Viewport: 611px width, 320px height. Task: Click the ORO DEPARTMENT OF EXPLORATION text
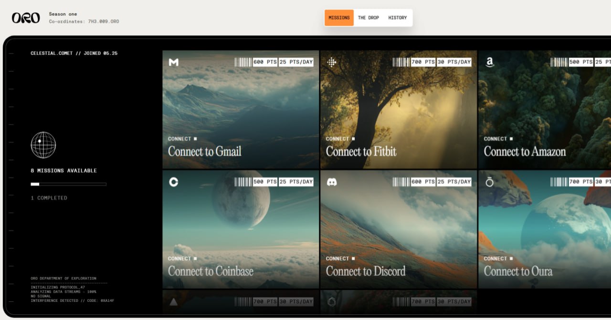(63, 279)
